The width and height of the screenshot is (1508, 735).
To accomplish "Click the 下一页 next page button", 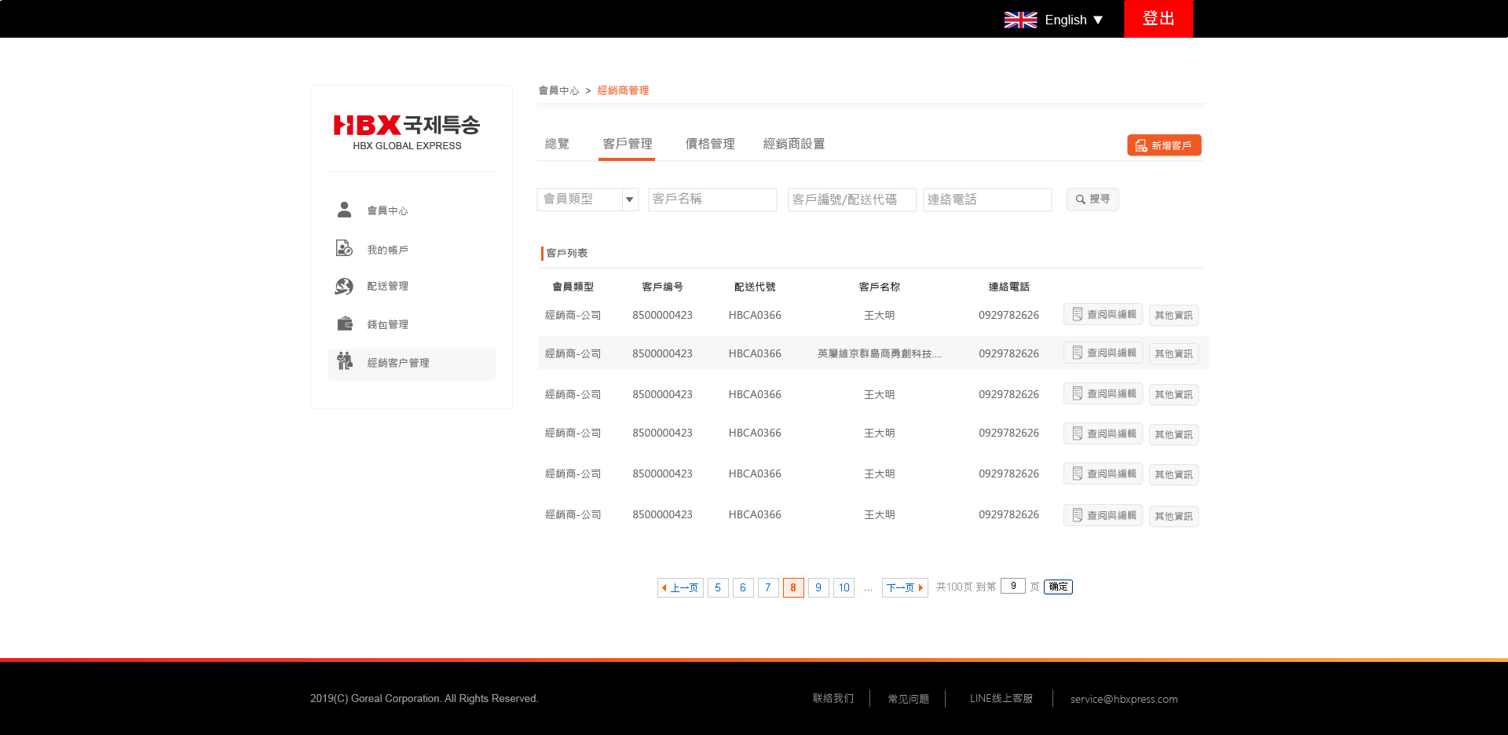I will (x=904, y=587).
